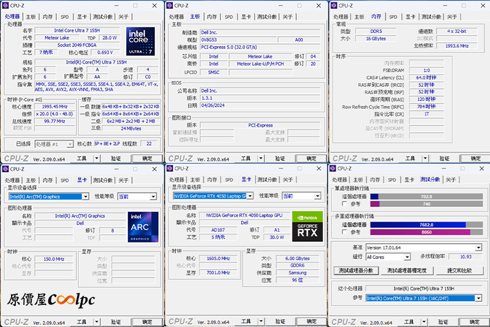Viewport: 490px width, 327px height.
Task: Click the memory type value DDR5
Action: pyautogui.click(x=376, y=31)
